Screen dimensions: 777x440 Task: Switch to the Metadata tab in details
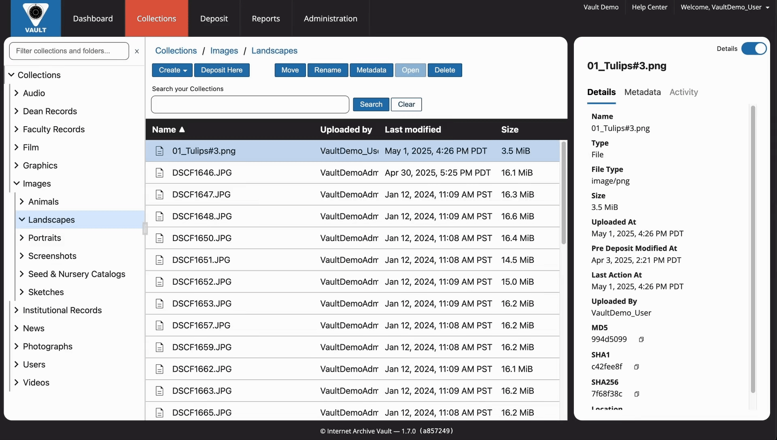tap(642, 92)
